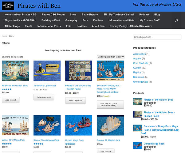Focus the Search products input field
The height and width of the screenshot is (153, 185).
point(157,37)
